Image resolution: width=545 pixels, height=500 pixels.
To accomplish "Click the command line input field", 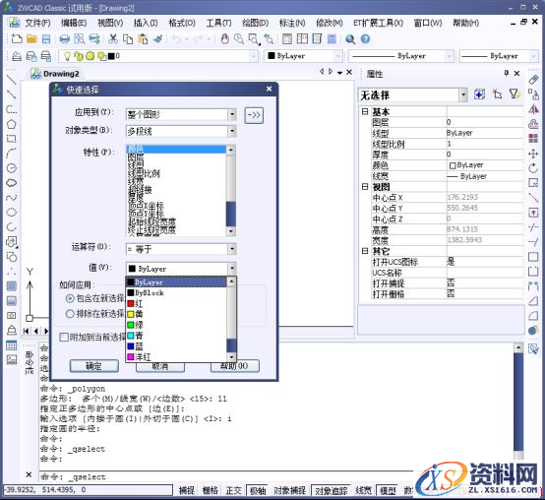I will [226, 476].
